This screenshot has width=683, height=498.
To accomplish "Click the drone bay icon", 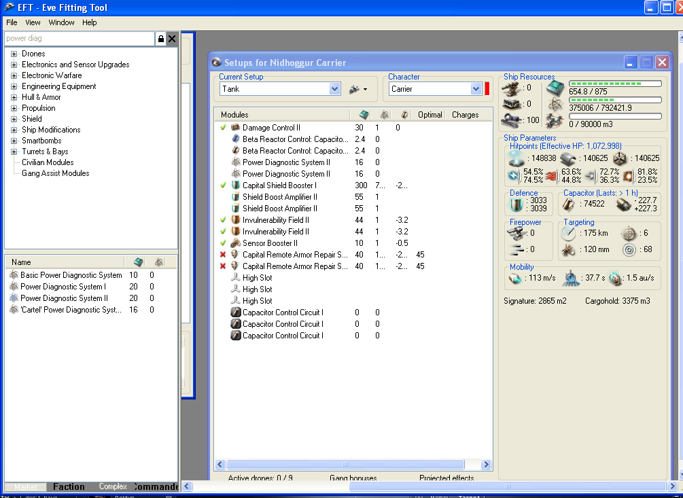I will tap(555, 122).
